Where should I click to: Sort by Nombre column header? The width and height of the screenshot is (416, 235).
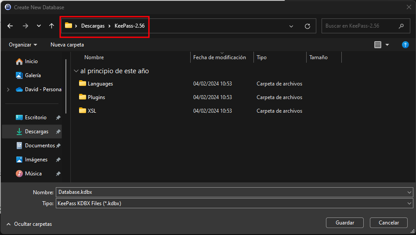[94, 57]
